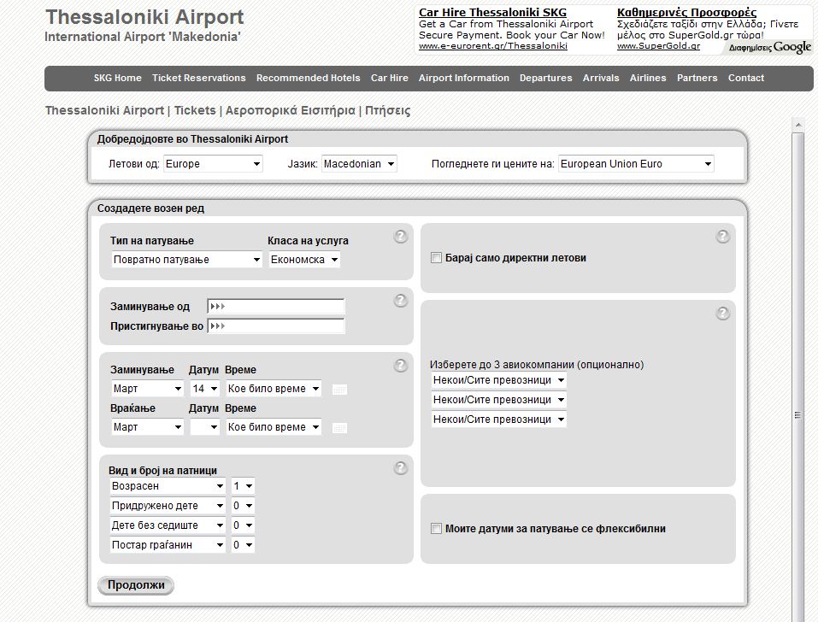Open Car Hire Thessaloniki SKG ad link
Image resolution: width=818 pixels, height=622 pixels.
[492, 13]
